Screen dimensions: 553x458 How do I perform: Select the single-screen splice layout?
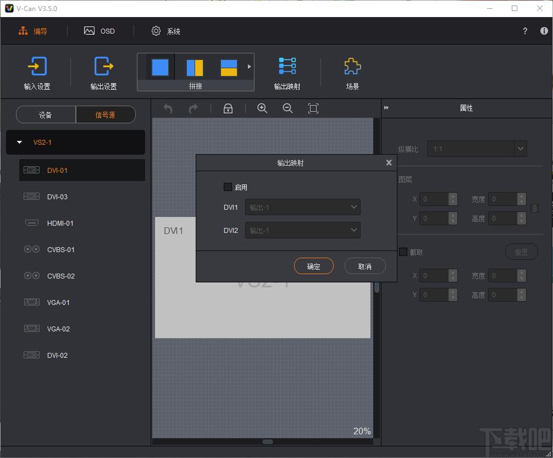click(160, 67)
